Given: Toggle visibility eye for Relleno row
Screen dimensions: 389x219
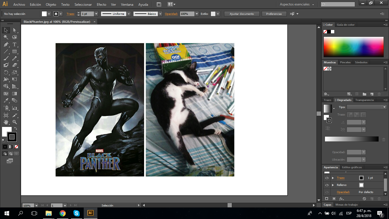Looking at the screenshot, I should tap(327, 185).
